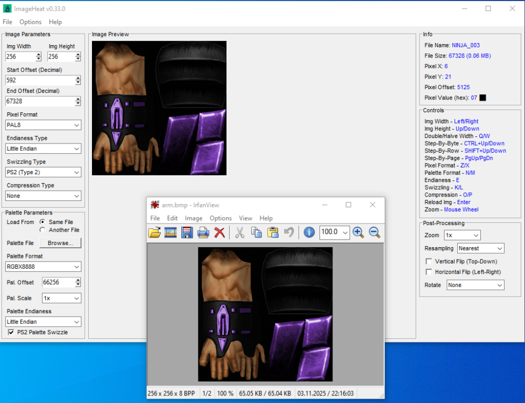Viewport: 525px width, 403px height.
Task: Enable Vertical Flip (Top-Down)
Action: 429,261
